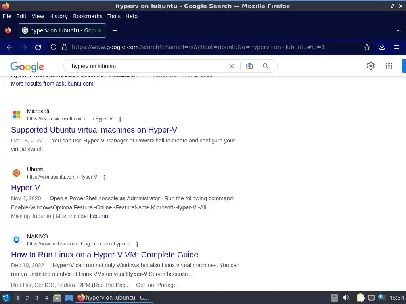
Task: Open the Hyper-V Ubuntu wiki result
Action: coord(26,188)
